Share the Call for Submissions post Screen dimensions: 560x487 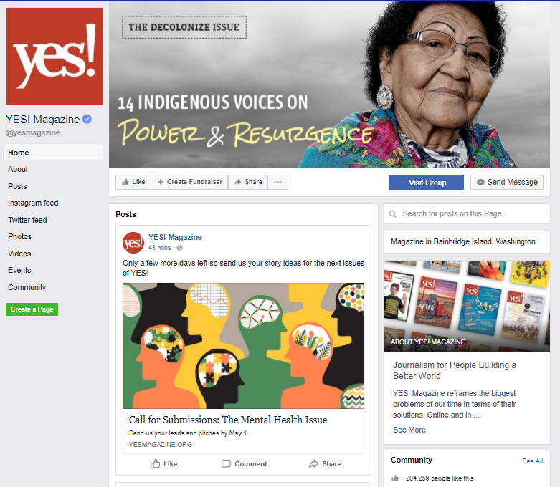pos(325,464)
